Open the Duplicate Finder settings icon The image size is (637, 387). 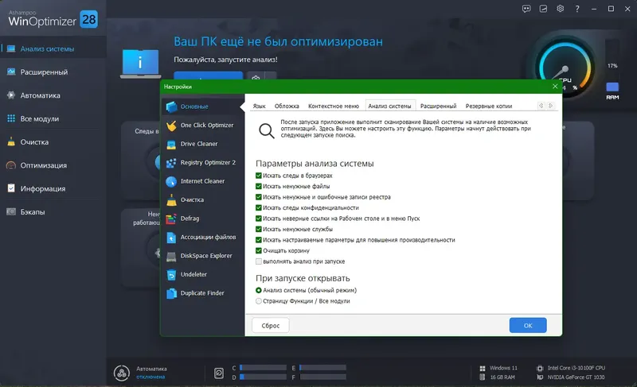171,293
